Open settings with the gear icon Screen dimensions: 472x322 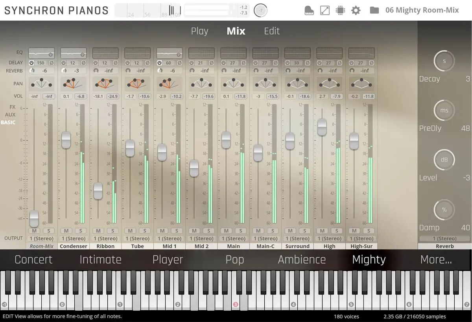(x=356, y=11)
